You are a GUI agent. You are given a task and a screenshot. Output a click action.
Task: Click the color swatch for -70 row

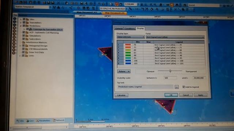click(128, 45)
